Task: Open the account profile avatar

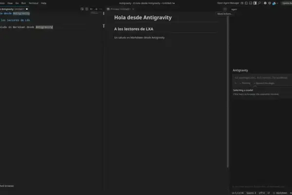Action: [x=274, y=3]
